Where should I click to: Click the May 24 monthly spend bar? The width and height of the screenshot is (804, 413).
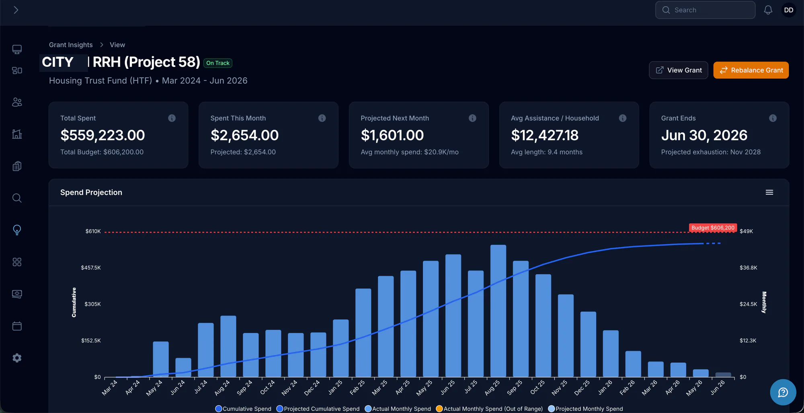(161, 359)
